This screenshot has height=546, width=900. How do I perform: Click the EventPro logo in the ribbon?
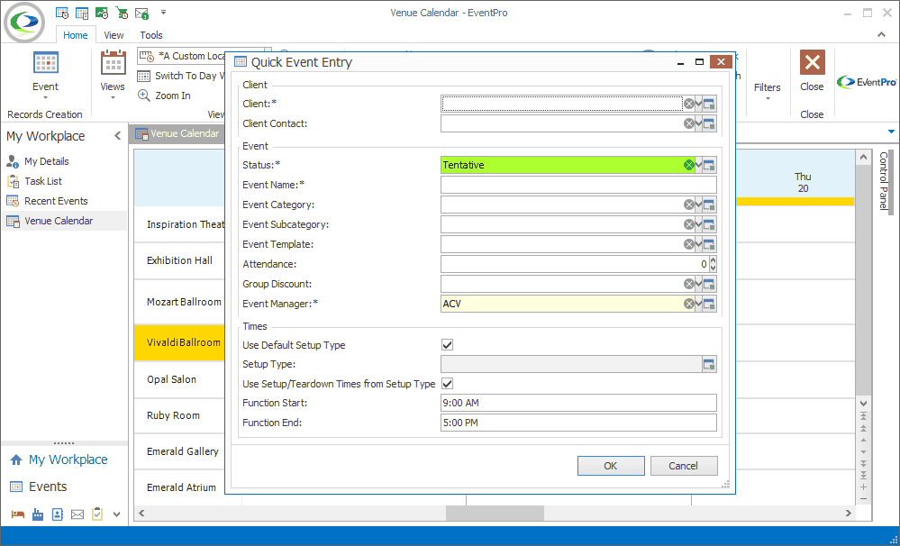pos(866,82)
